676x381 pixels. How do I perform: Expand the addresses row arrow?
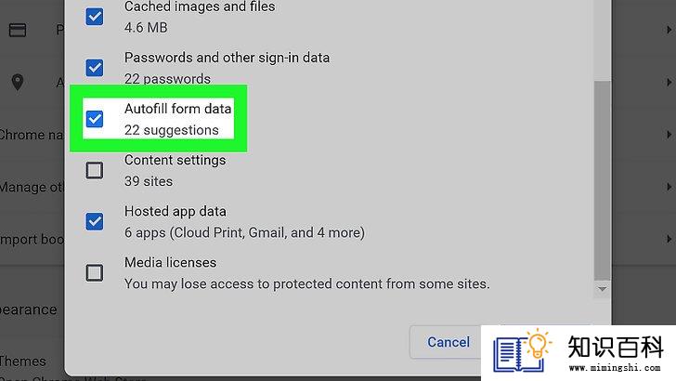click(x=669, y=82)
